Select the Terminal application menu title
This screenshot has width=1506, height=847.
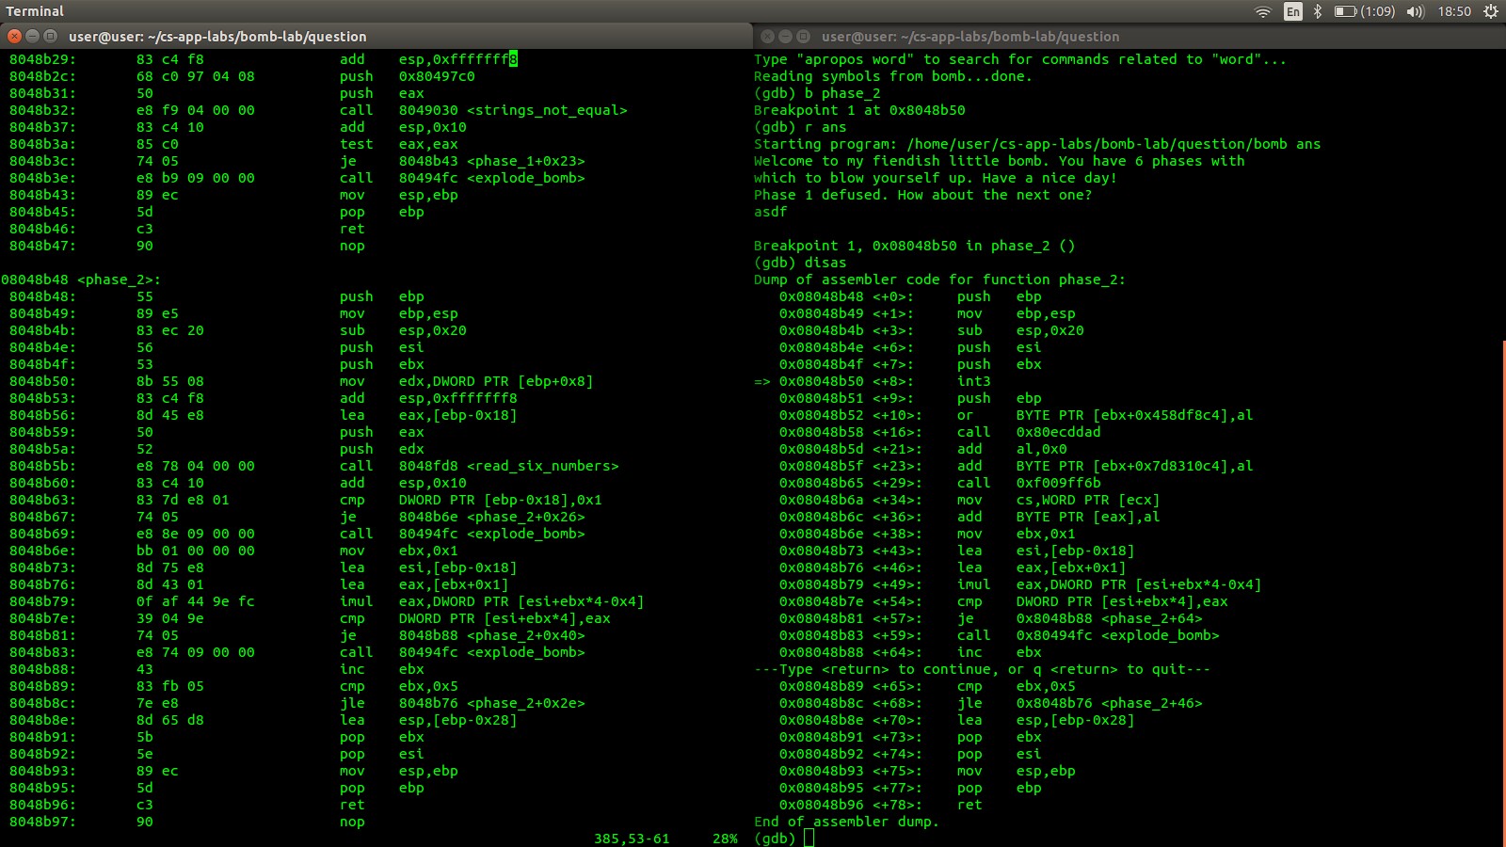coord(35,11)
